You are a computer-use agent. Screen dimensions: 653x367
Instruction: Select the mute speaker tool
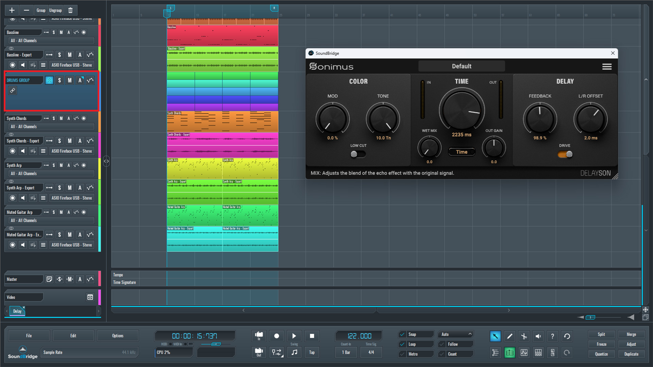coord(538,336)
